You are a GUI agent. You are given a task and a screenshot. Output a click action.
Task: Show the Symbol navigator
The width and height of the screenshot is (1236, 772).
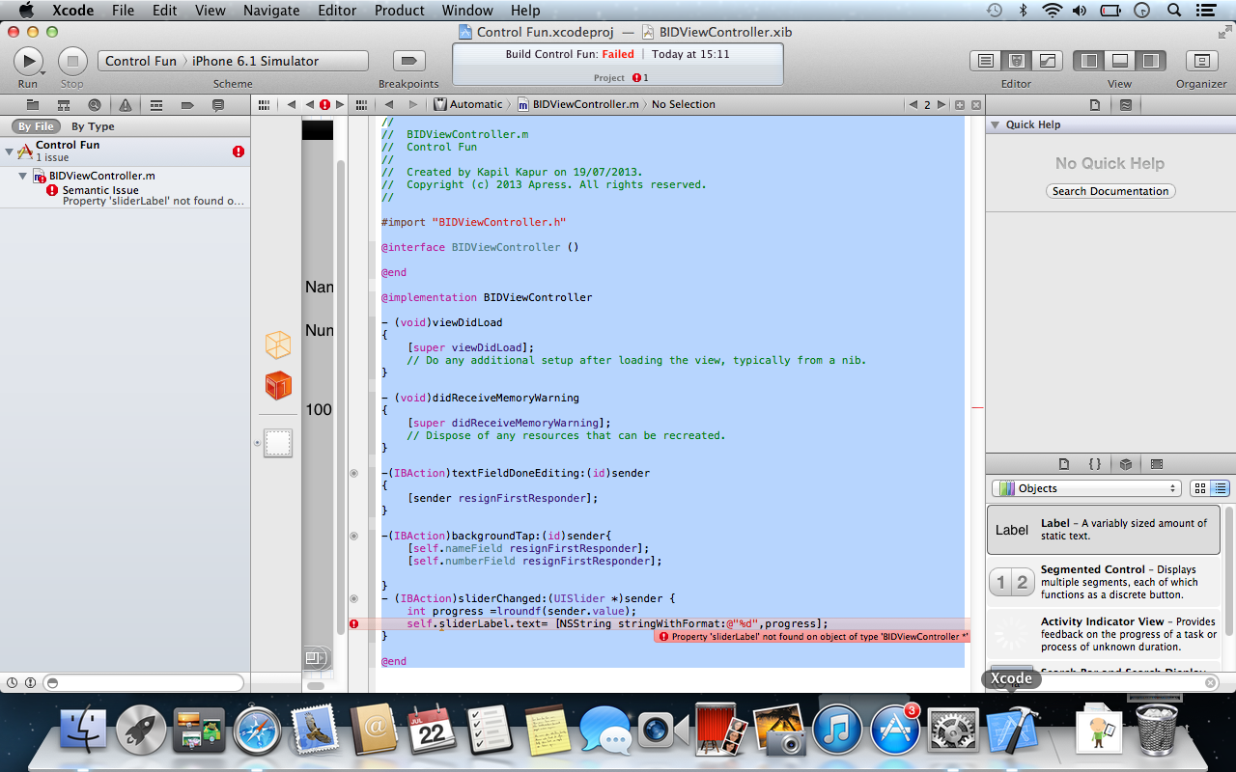tap(64, 104)
